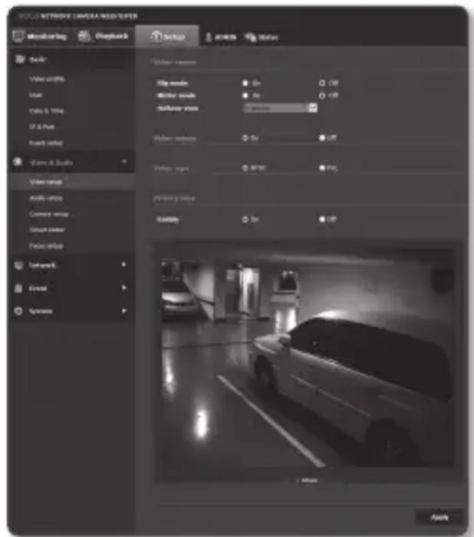Select PAL video type

322,168
